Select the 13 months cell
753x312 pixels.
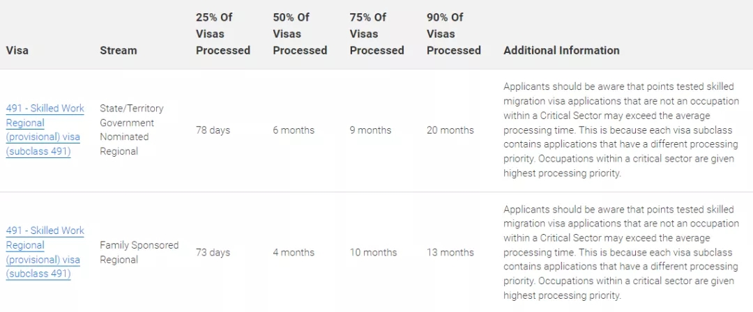(450, 252)
